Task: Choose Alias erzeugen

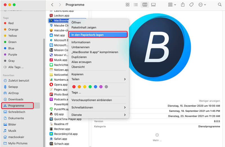Action: click(x=81, y=62)
